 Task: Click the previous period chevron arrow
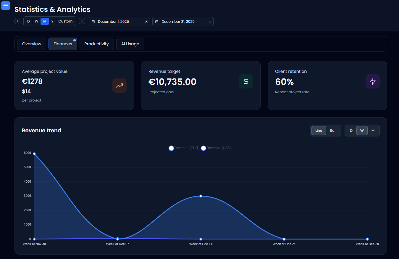17,21
